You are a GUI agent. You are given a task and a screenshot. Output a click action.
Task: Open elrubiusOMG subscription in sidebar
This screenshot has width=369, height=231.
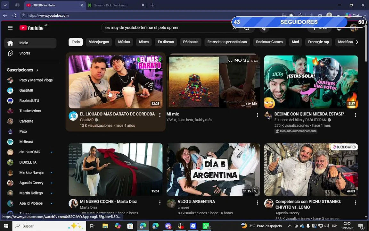tap(30, 152)
